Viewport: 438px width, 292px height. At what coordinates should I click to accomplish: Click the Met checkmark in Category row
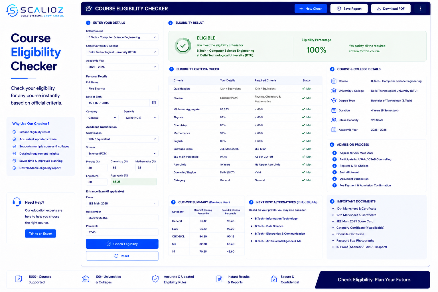pos(303,180)
